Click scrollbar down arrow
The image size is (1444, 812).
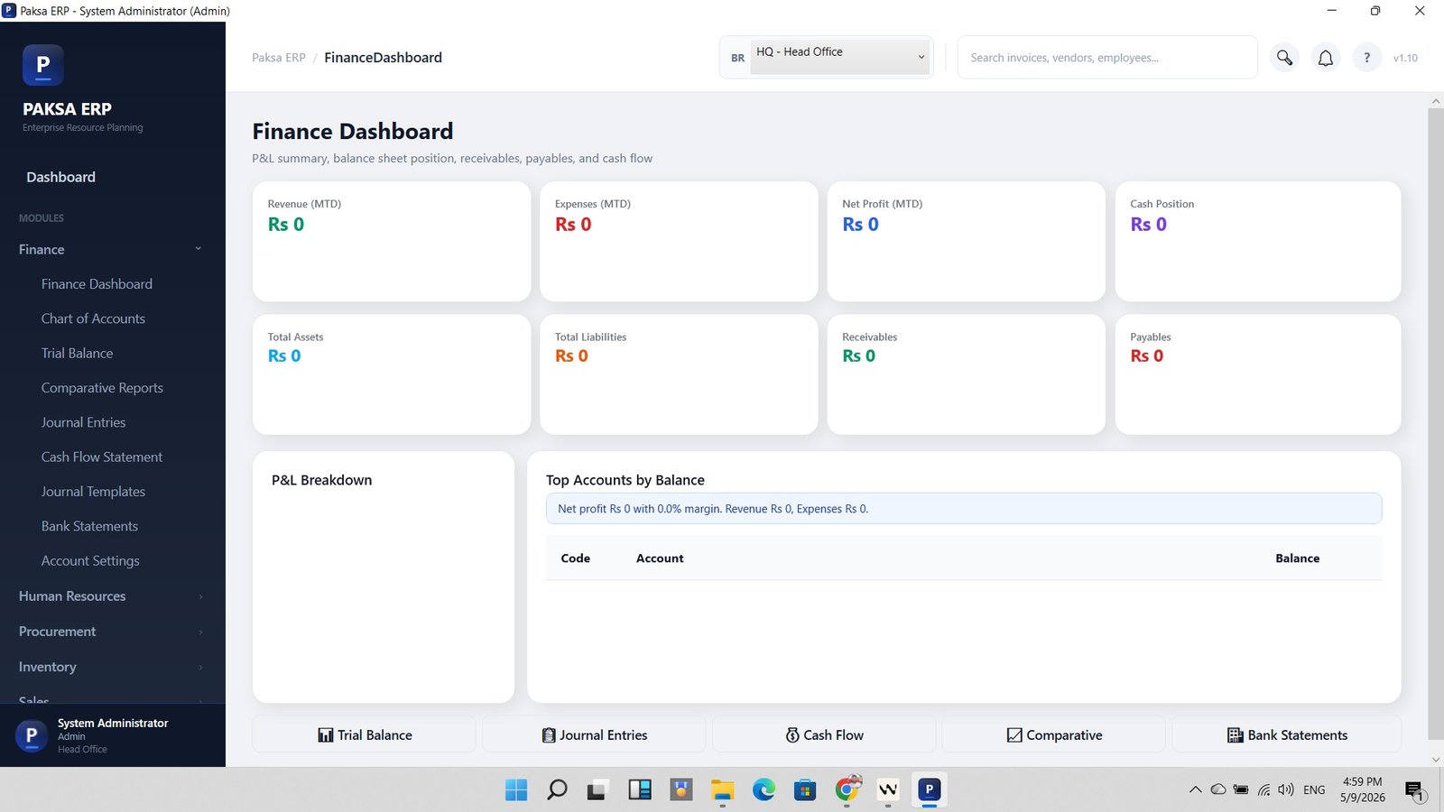pos(1436,760)
